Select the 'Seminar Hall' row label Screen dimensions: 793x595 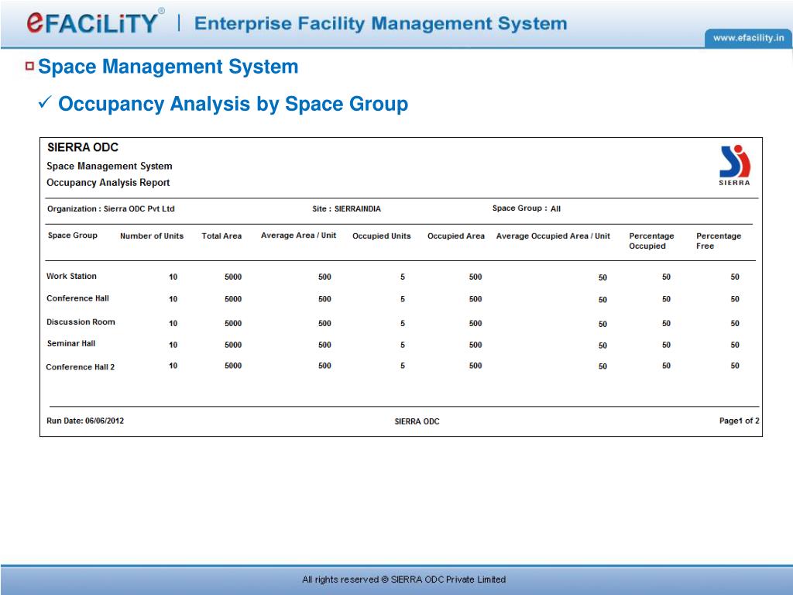pyautogui.click(x=70, y=343)
